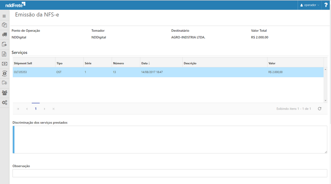Click the Discriminação dos serviços prestados textarea
This screenshot has width=331, height=184.
pos(170,139)
